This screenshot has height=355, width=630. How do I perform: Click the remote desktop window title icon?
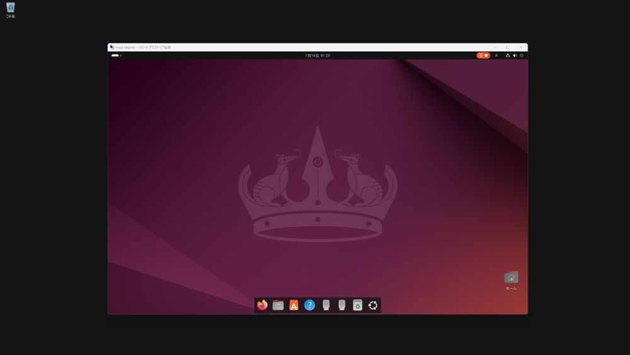112,47
